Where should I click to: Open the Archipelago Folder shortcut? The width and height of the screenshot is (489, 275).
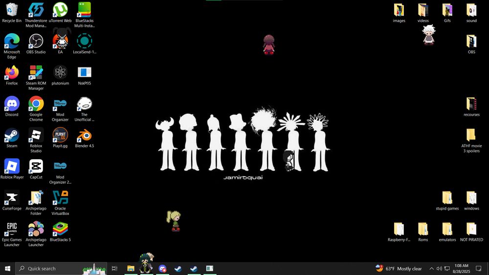coord(36,203)
